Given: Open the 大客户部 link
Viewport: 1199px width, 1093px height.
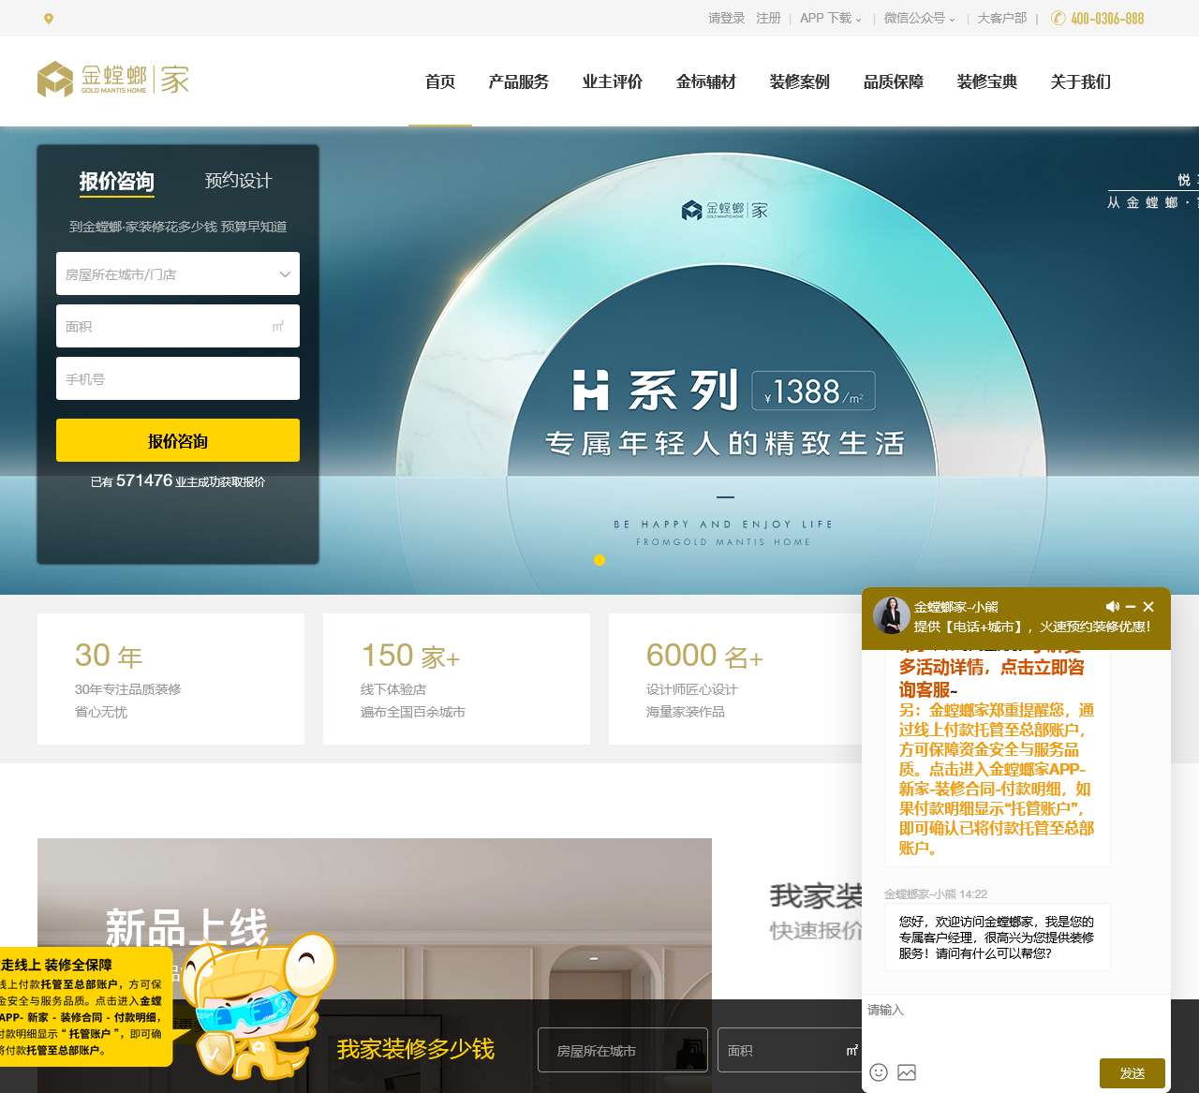Looking at the screenshot, I should pyautogui.click(x=1002, y=18).
